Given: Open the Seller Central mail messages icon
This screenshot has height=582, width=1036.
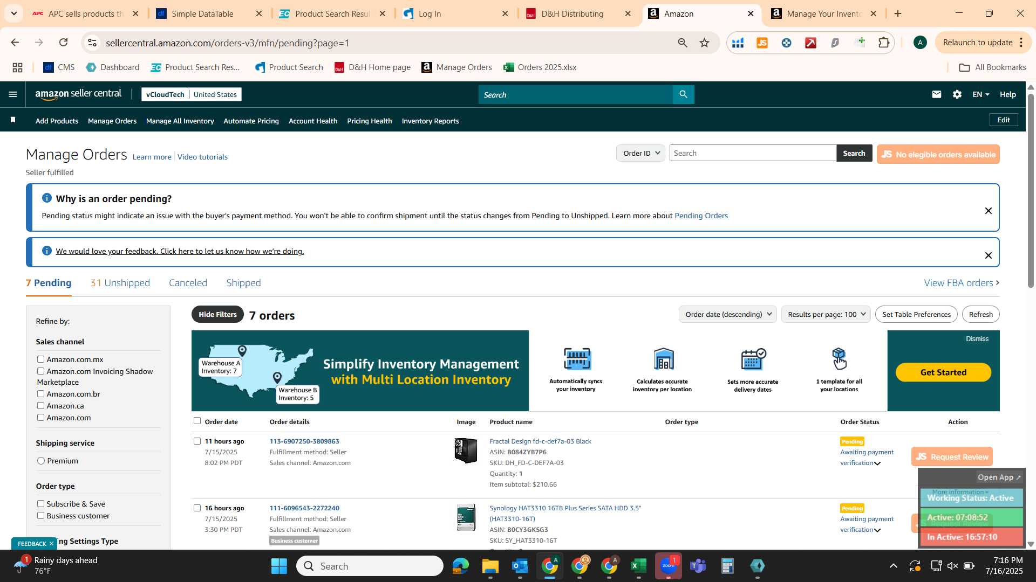Looking at the screenshot, I should point(937,94).
